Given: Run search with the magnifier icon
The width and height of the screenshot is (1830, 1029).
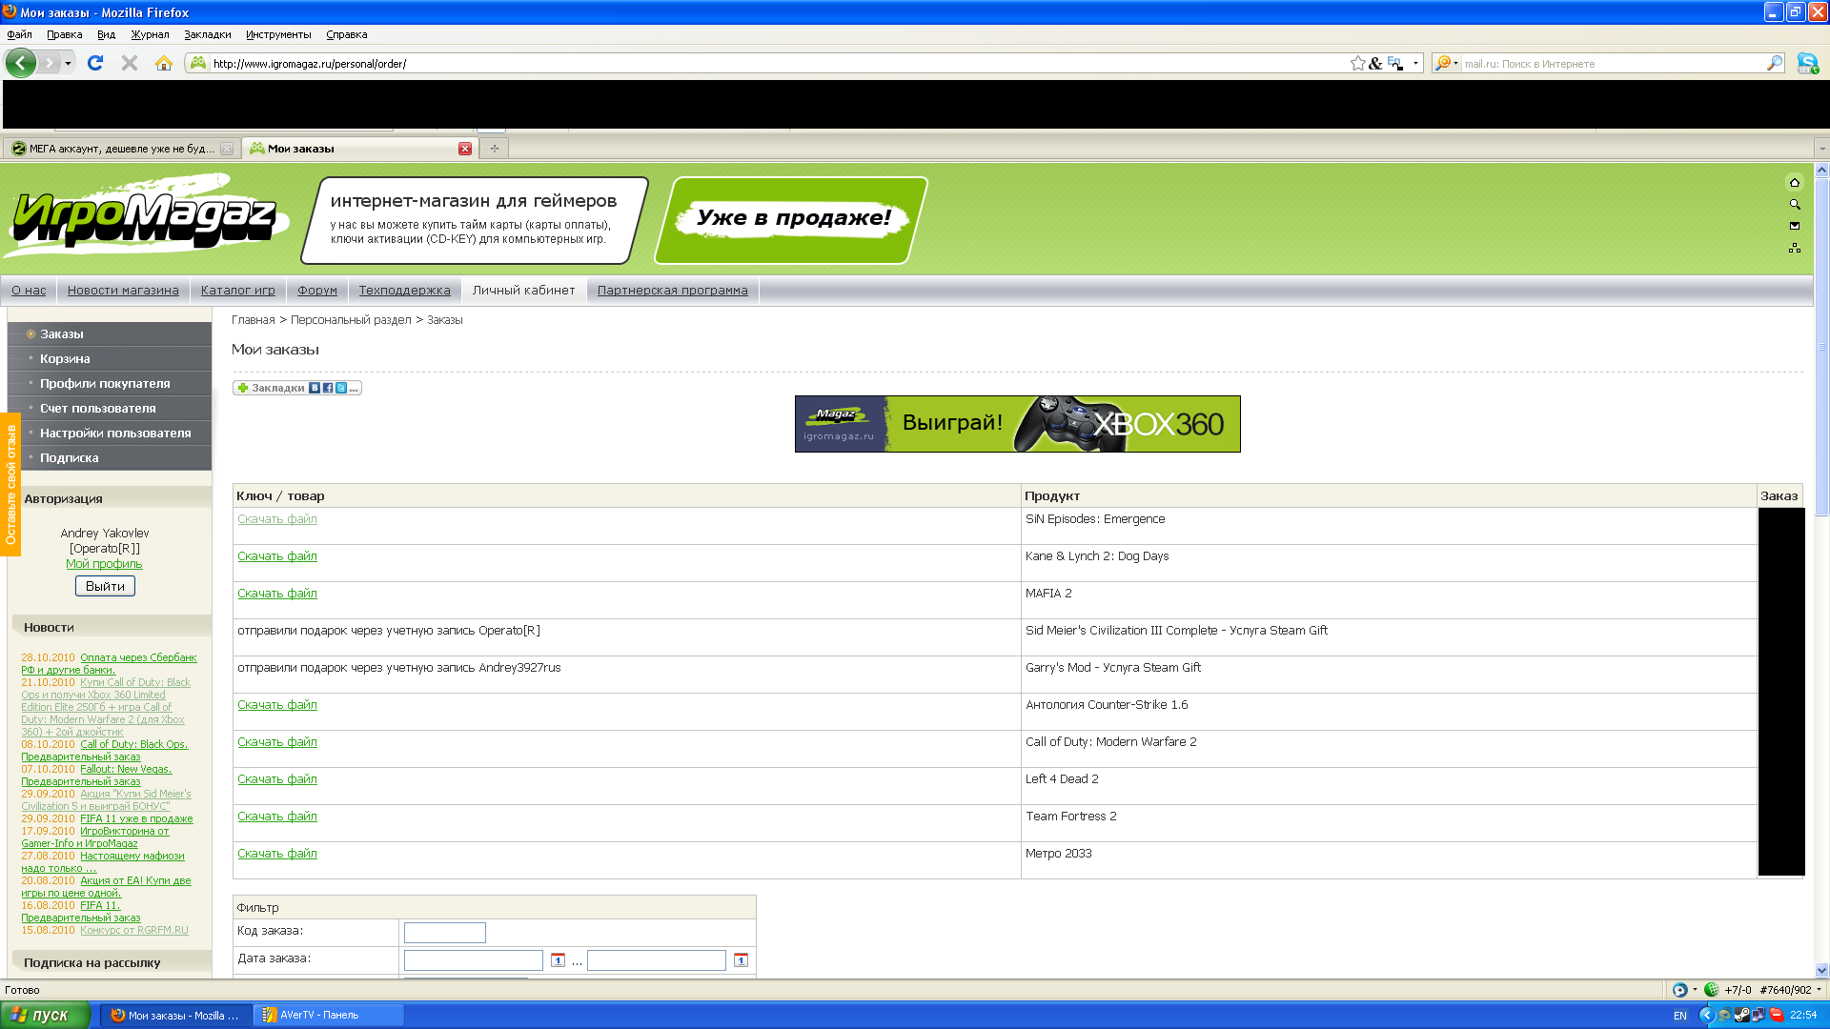Looking at the screenshot, I should tap(1774, 63).
